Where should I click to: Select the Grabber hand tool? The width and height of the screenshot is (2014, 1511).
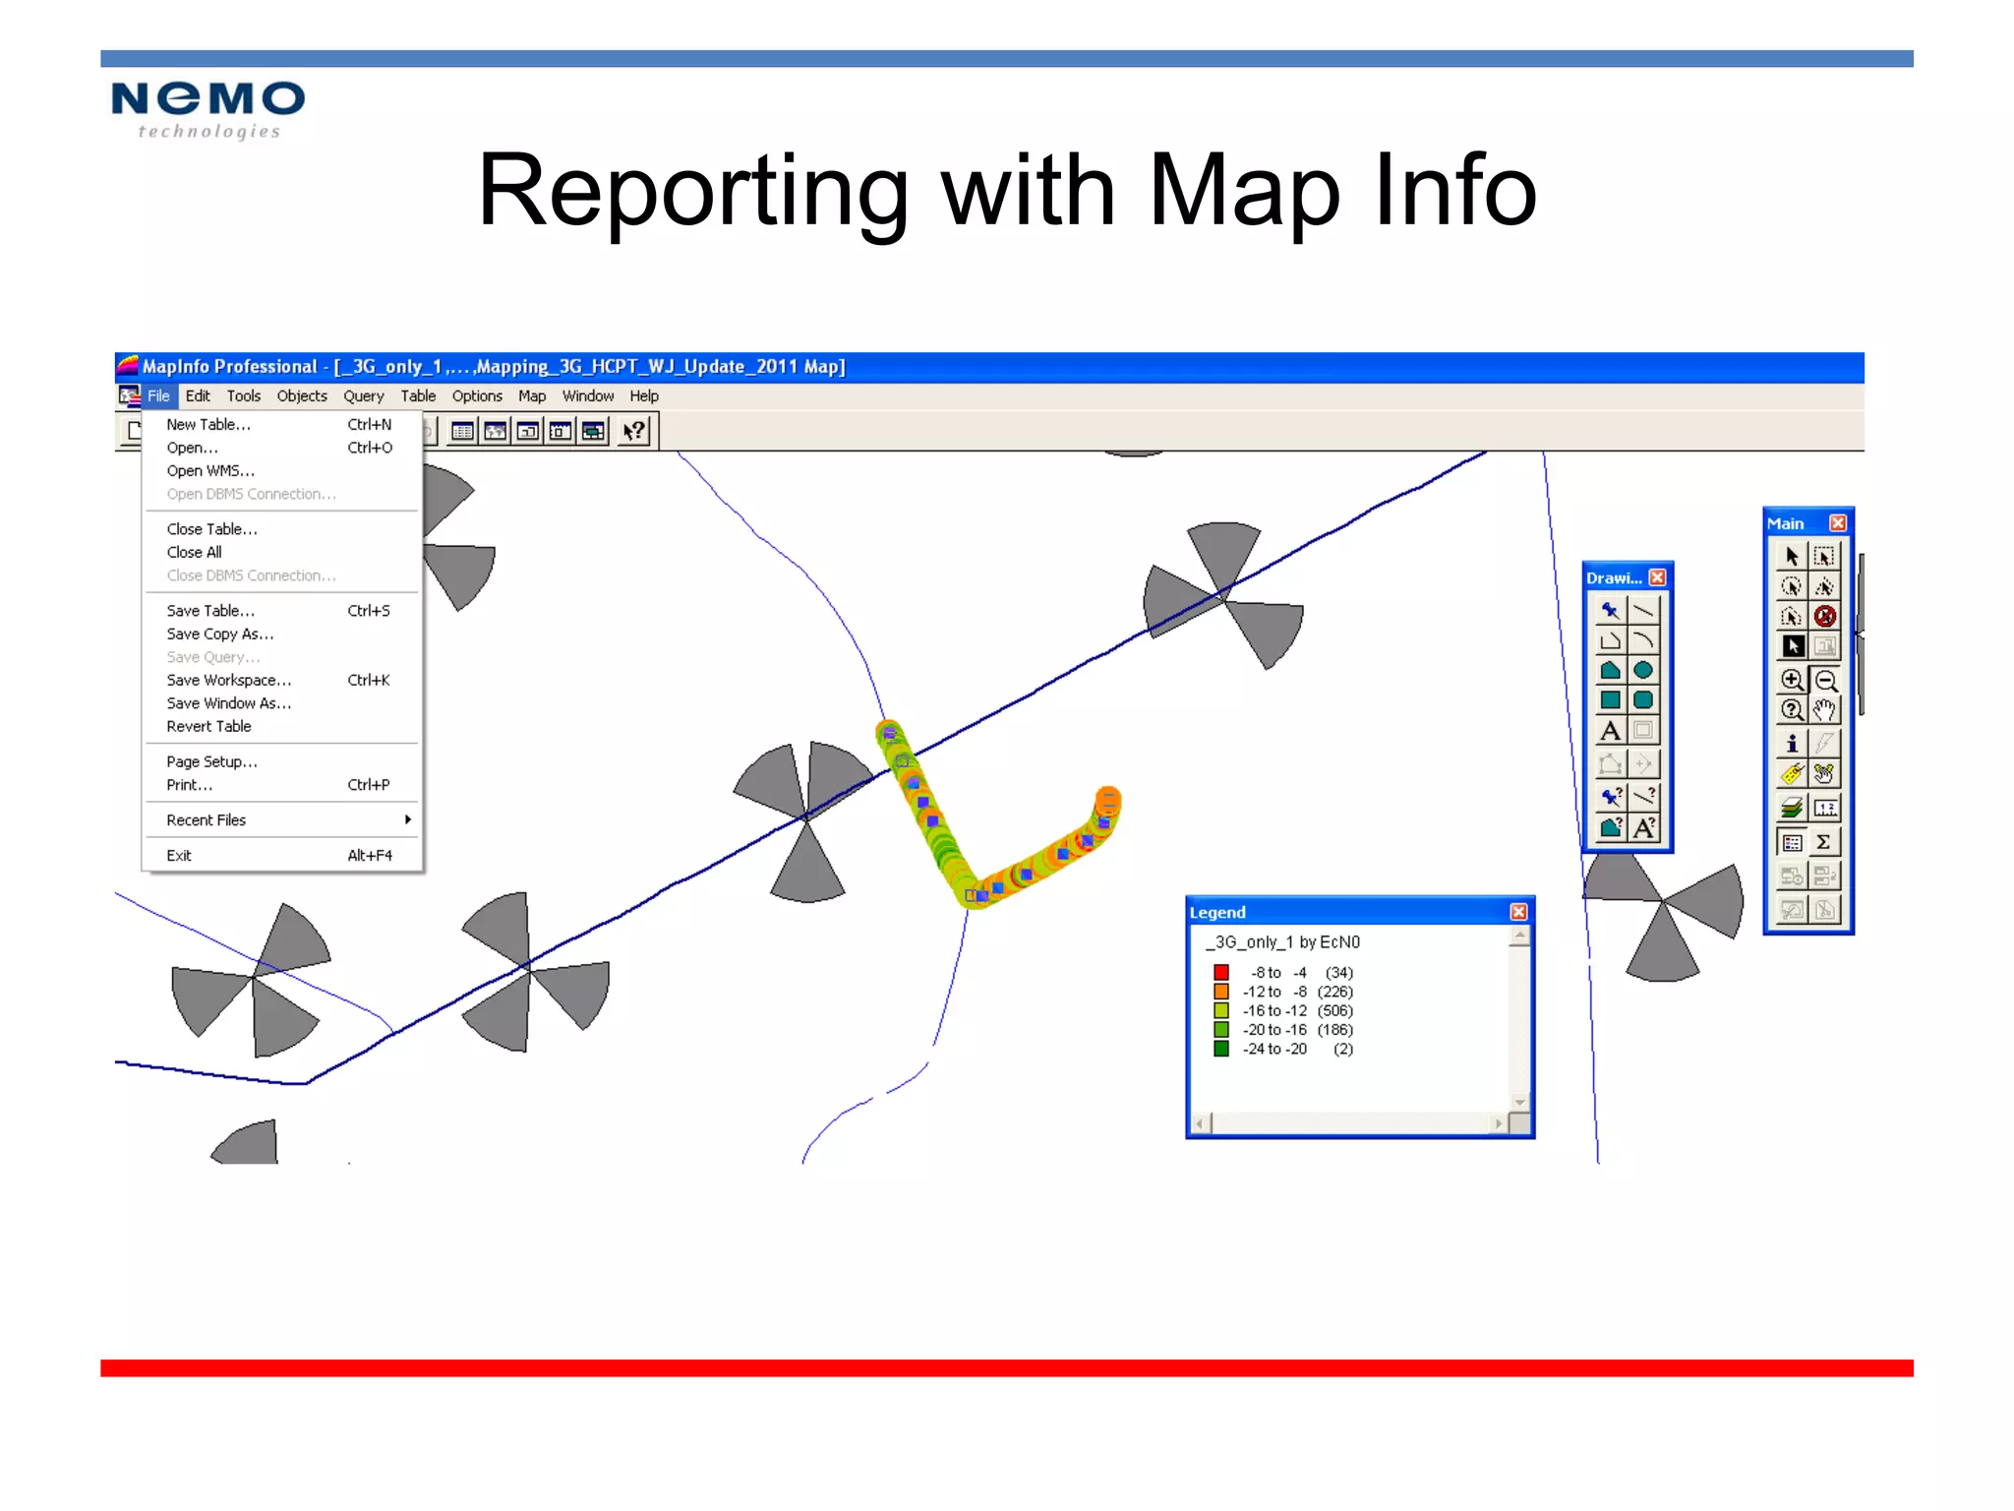click(1824, 709)
